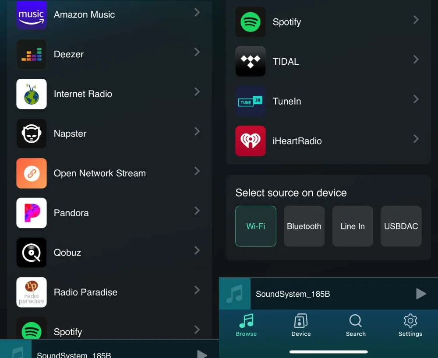This screenshot has height=358, width=438.
Task: Open the Settings tab
Action: [x=410, y=325]
